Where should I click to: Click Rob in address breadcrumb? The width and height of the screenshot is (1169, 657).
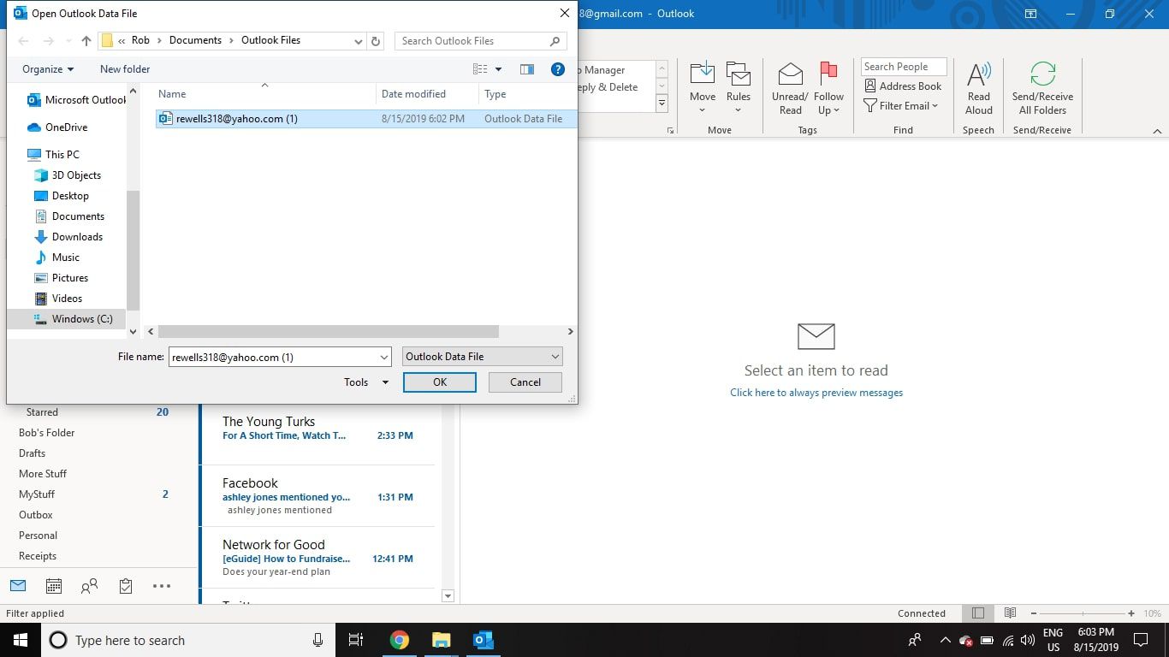[140, 40]
